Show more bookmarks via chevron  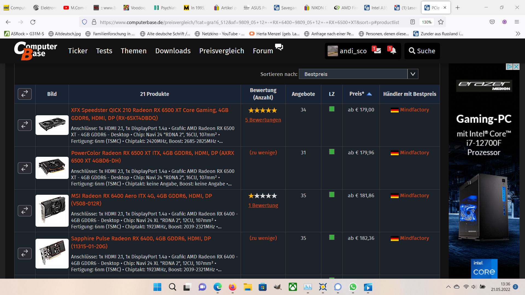point(518,34)
